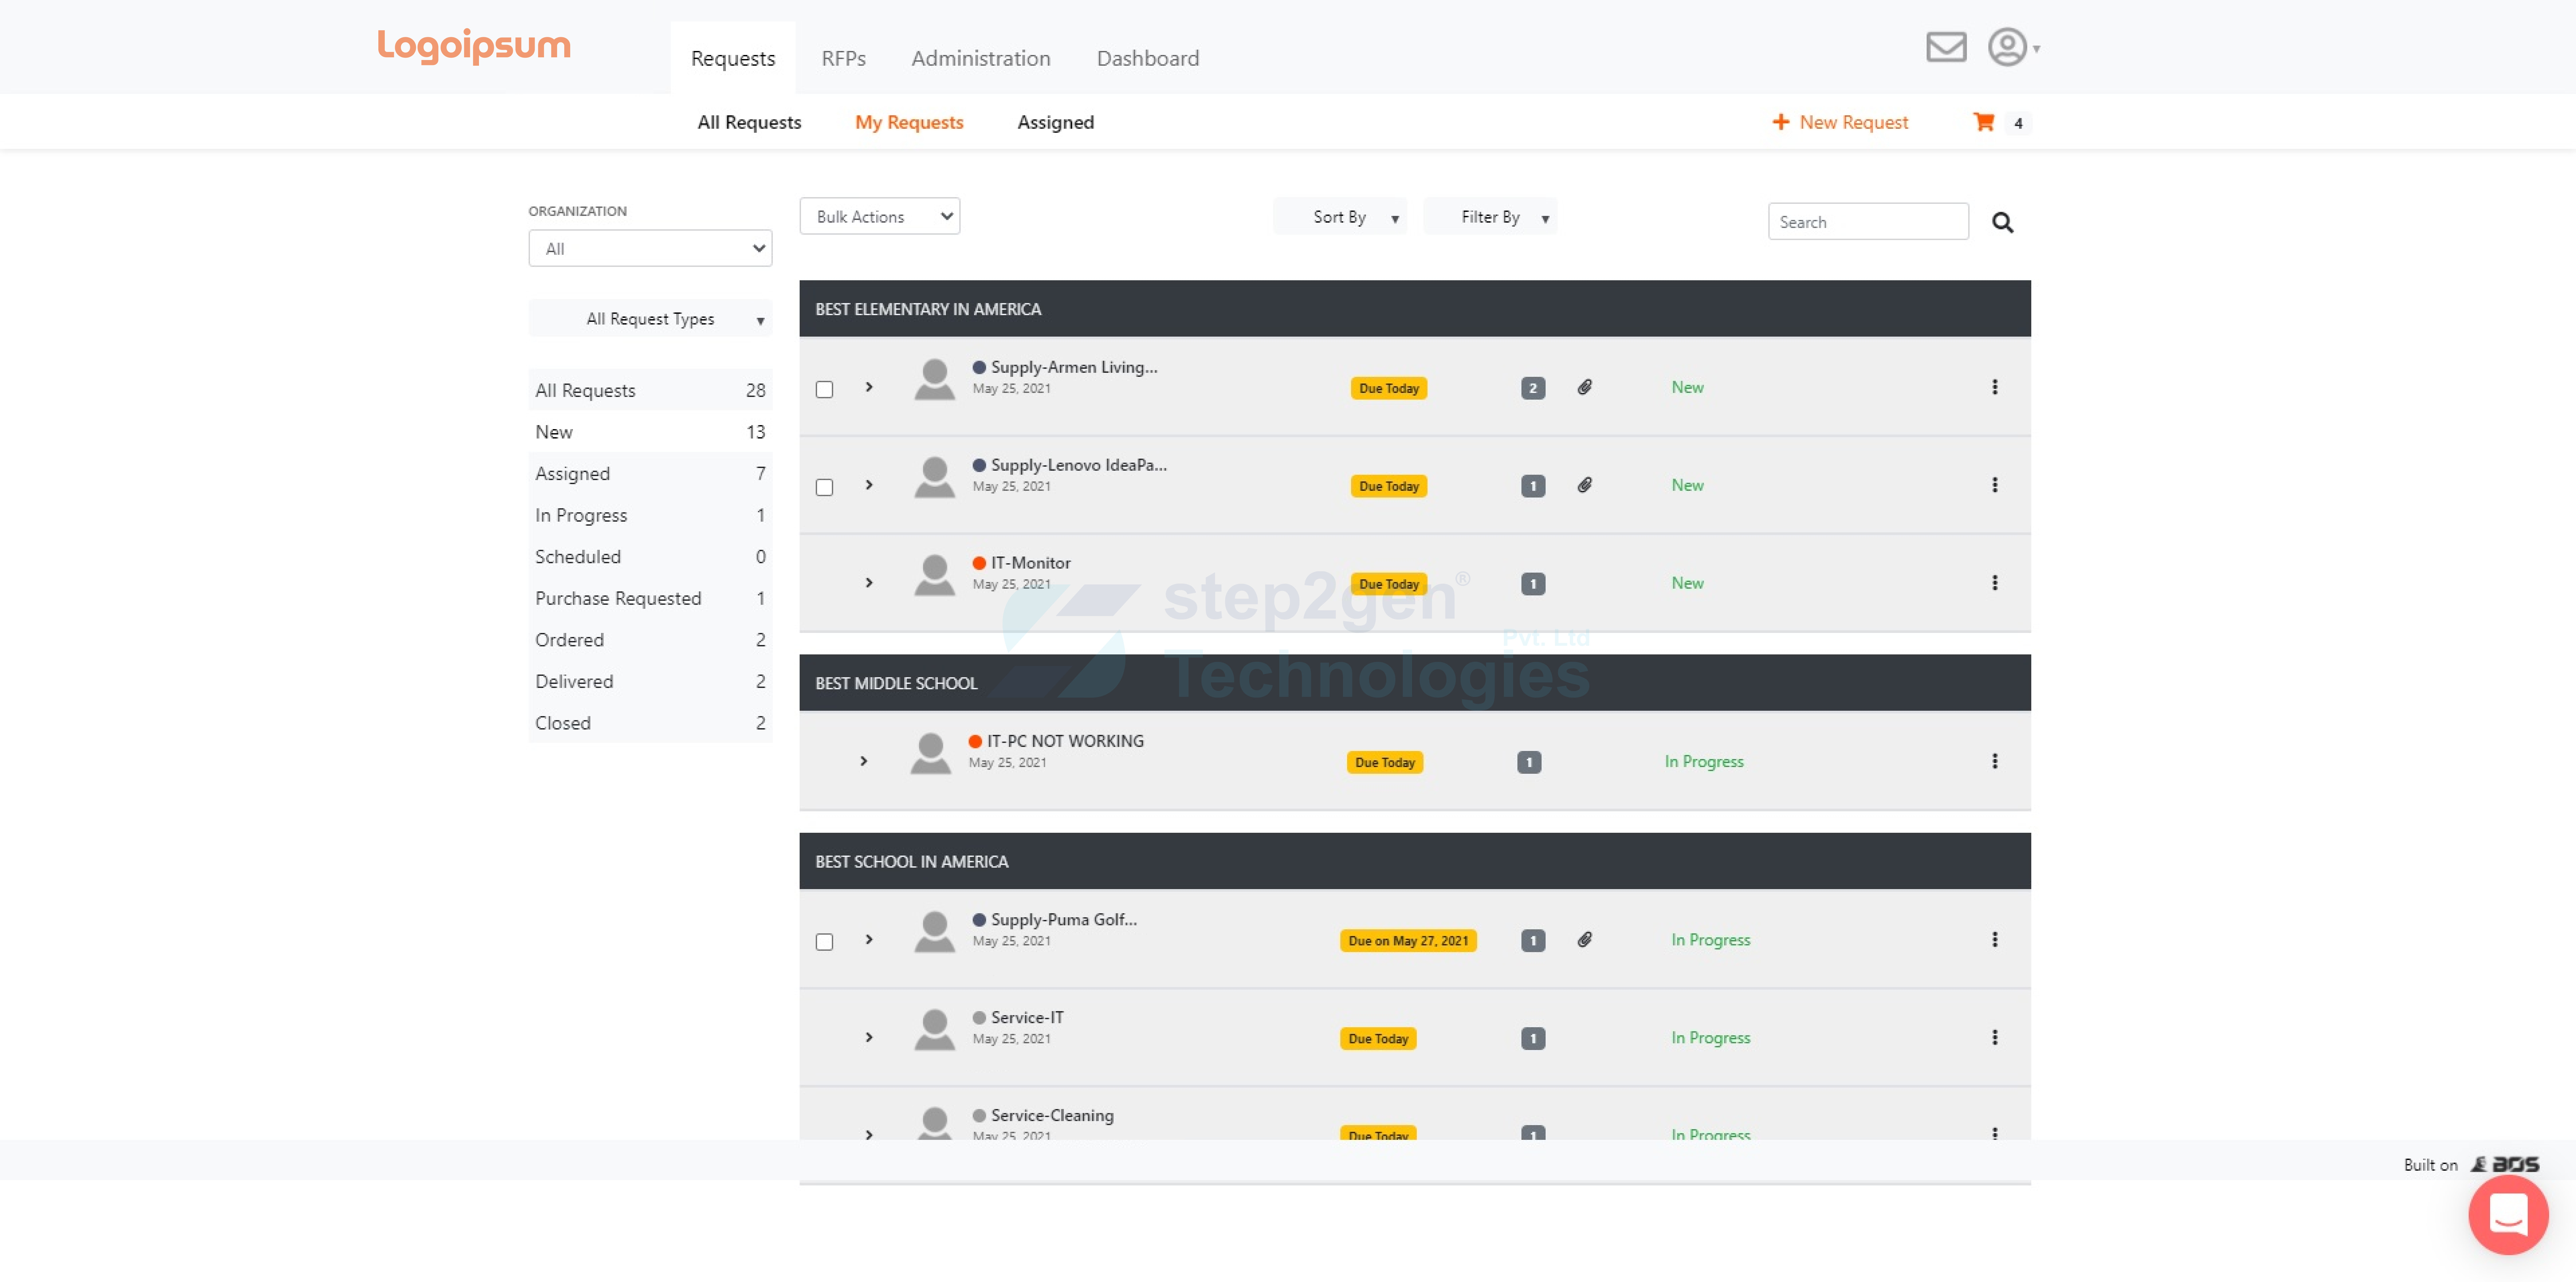
Task: Filter sidebar by Closed status
Action: pyautogui.click(x=650, y=722)
